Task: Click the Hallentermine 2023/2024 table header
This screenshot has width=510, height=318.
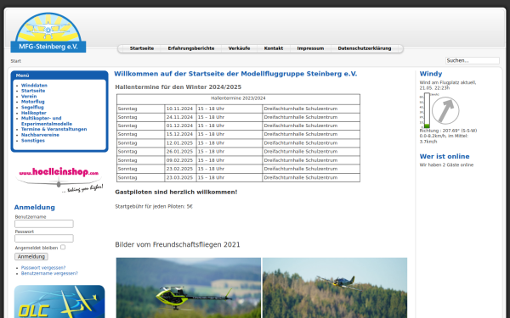Action: 238,98
